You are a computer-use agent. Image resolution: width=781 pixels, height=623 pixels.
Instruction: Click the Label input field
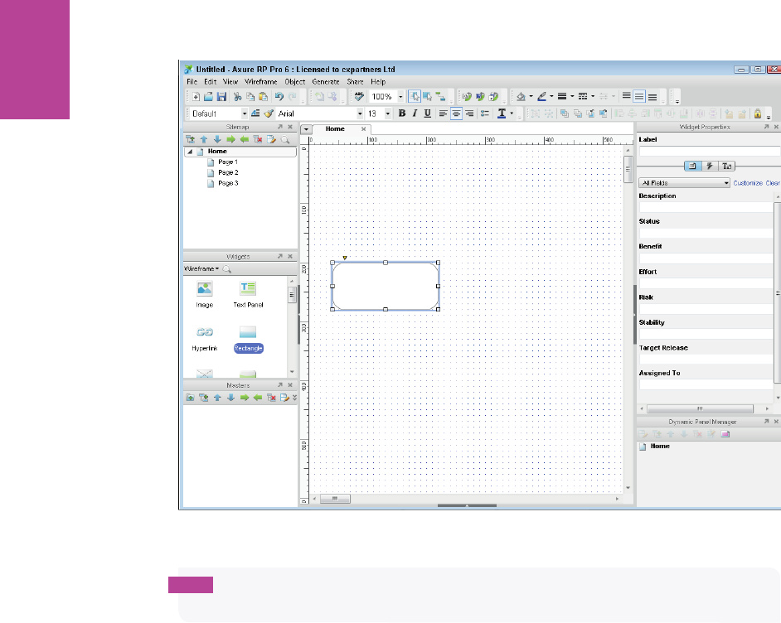709,151
